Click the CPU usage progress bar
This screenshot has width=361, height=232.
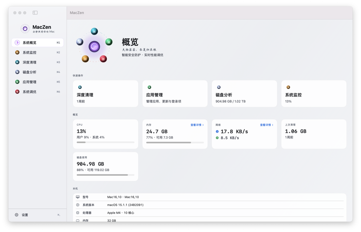pyautogui.click(x=105, y=142)
